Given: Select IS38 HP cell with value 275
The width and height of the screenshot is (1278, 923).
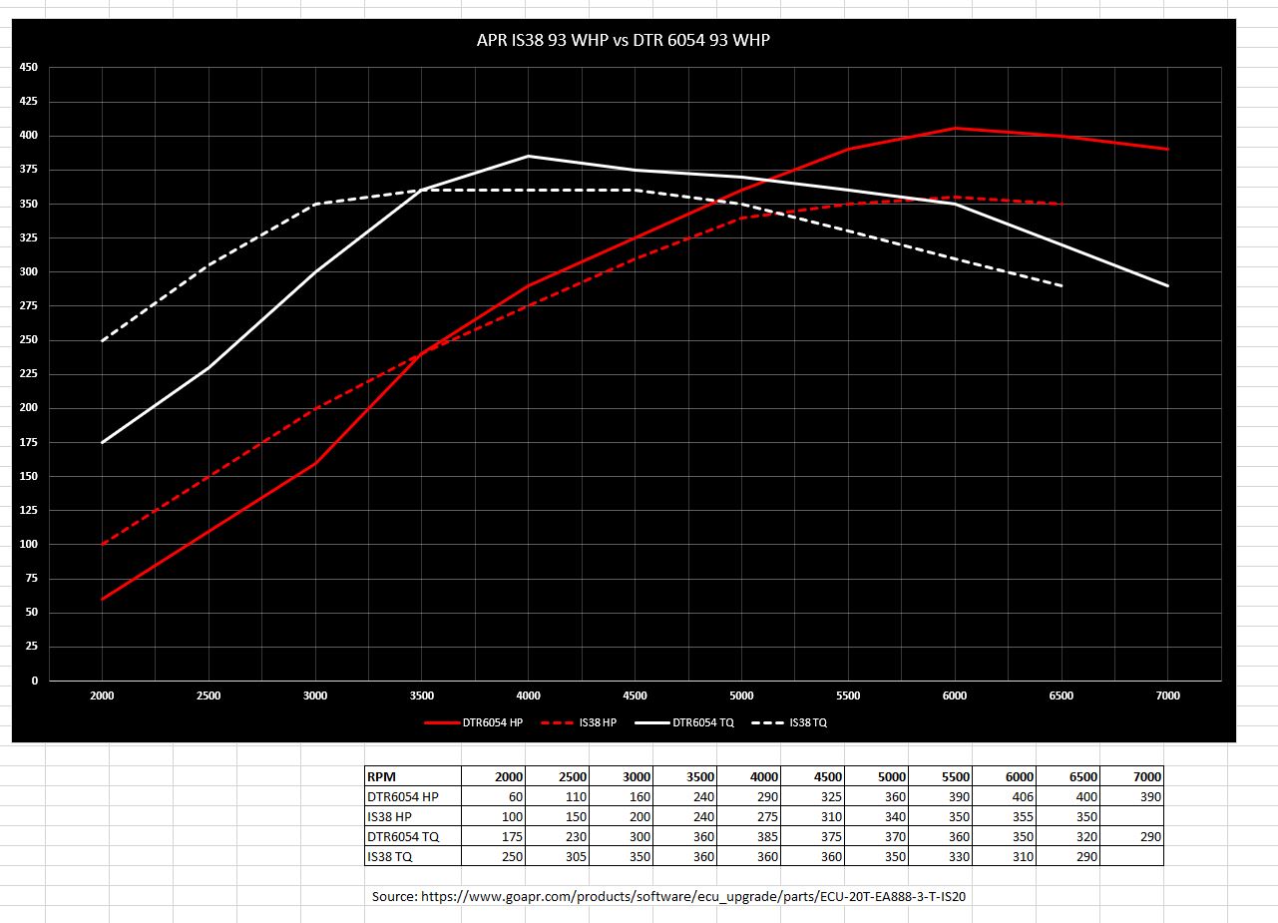Looking at the screenshot, I should (749, 816).
